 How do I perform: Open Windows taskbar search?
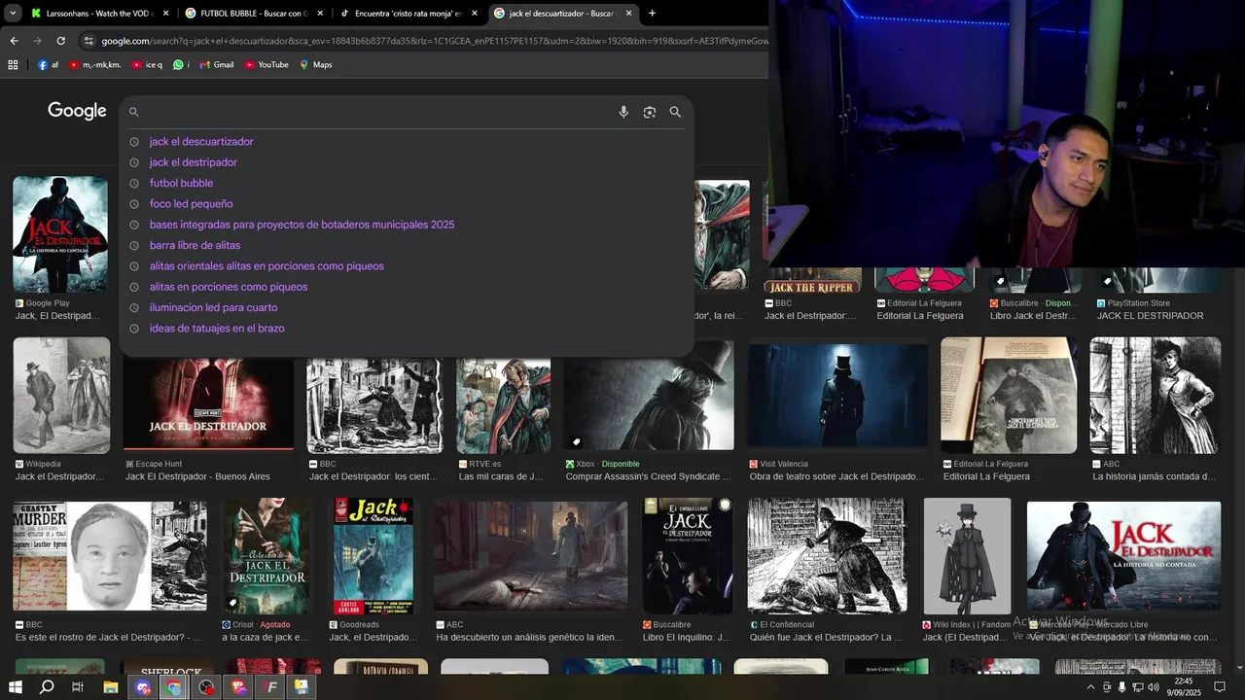click(47, 687)
